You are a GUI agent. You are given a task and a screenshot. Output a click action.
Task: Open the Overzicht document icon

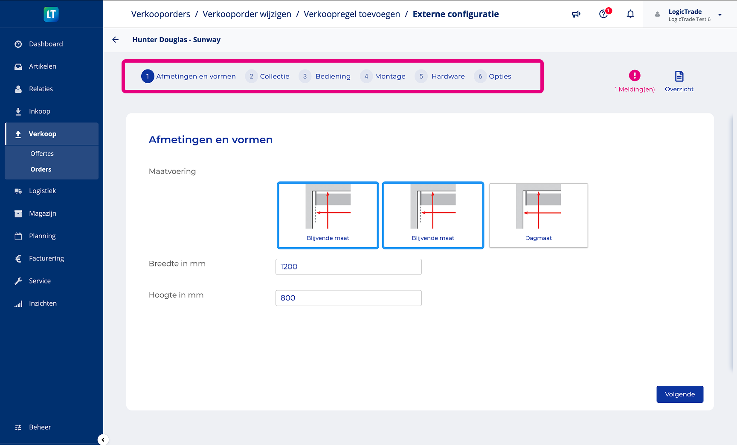click(x=679, y=81)
